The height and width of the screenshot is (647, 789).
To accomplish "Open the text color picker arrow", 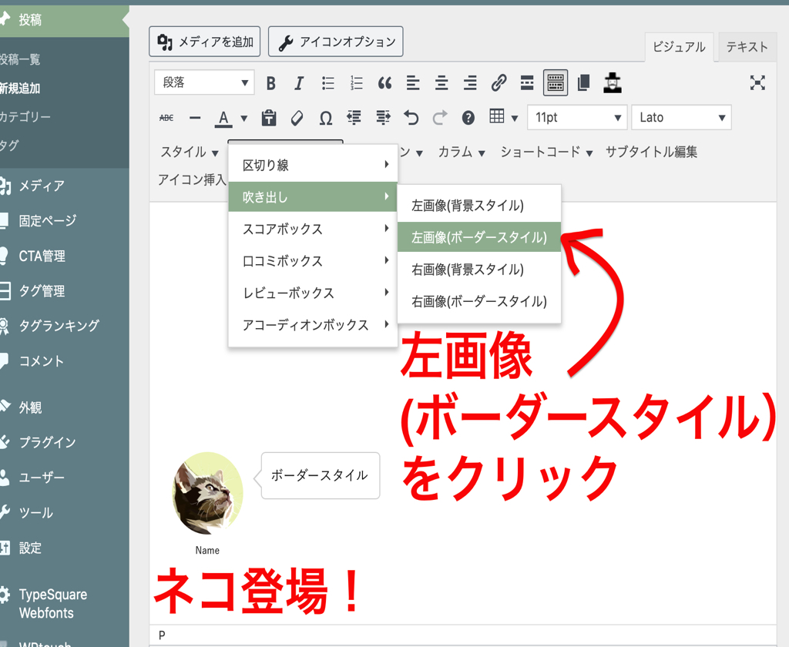I will point(244,119).
